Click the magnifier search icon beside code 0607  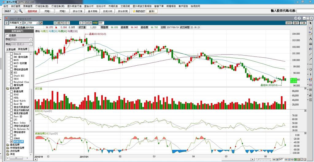pos(20,11)
